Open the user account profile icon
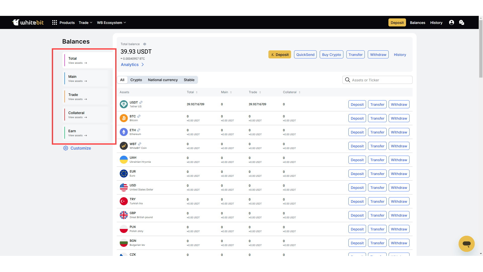 click(x=452, y=23)
